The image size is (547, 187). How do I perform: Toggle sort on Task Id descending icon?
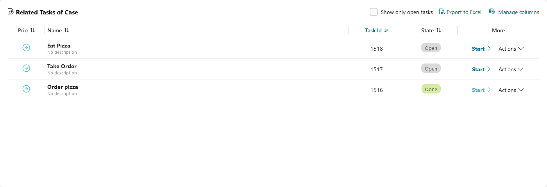pos(386,30)
